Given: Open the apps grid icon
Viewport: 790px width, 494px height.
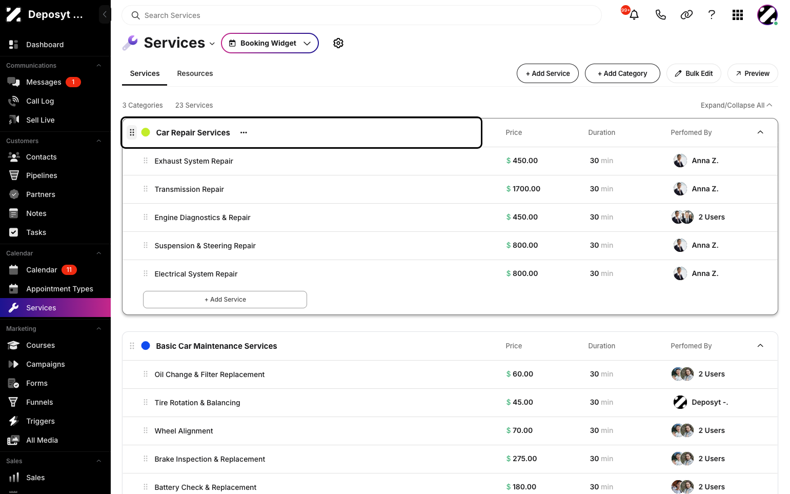Looking at the screenshot, I should pyautogui.click(x=738, y=15).
